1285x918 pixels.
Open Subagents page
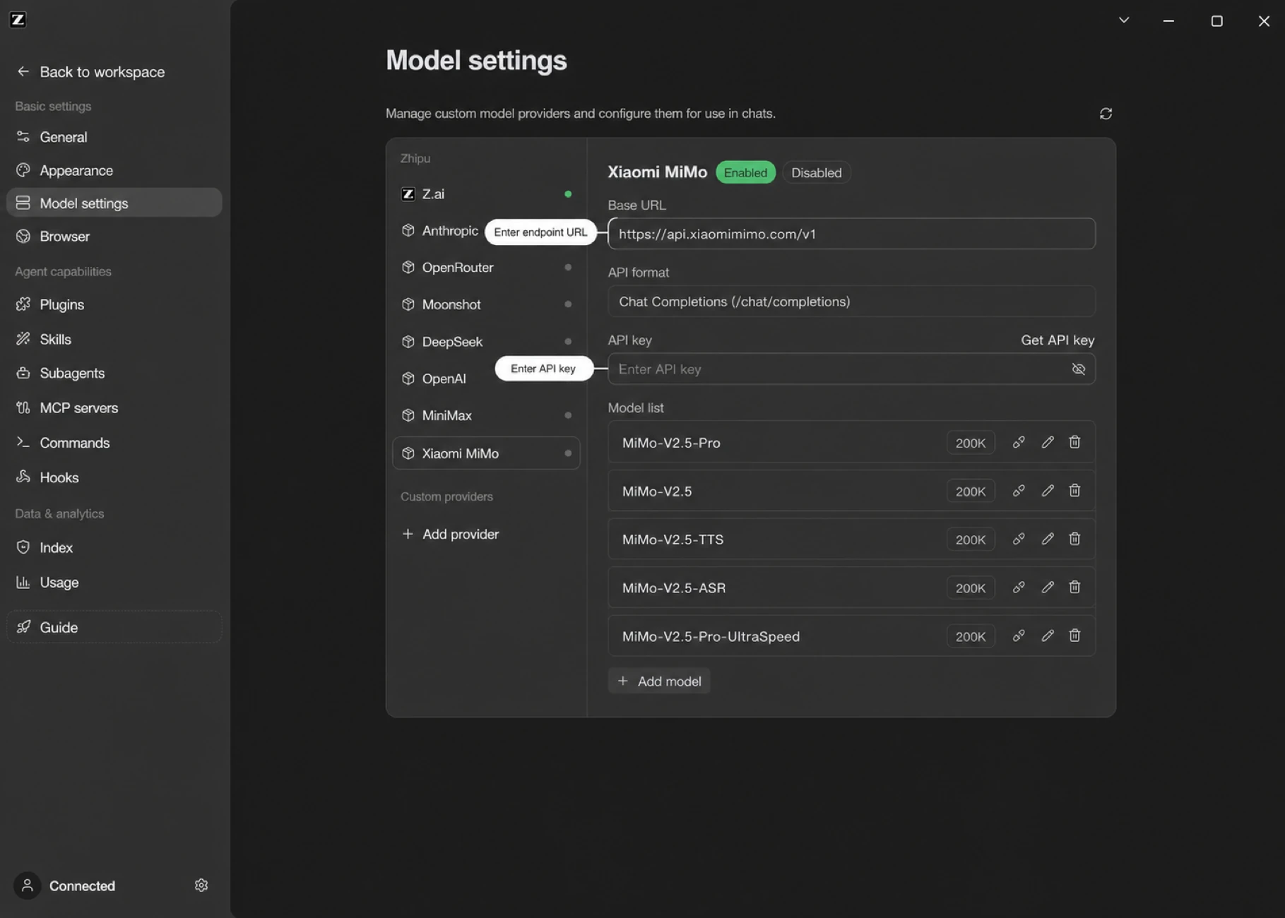(114, 373)
